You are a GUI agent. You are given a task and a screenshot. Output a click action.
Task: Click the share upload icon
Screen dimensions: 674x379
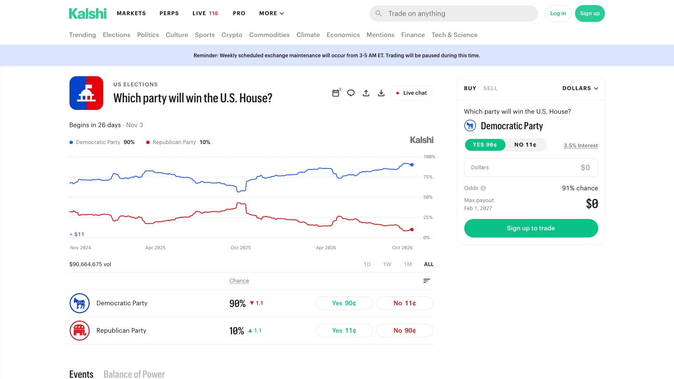click(366, 93)
